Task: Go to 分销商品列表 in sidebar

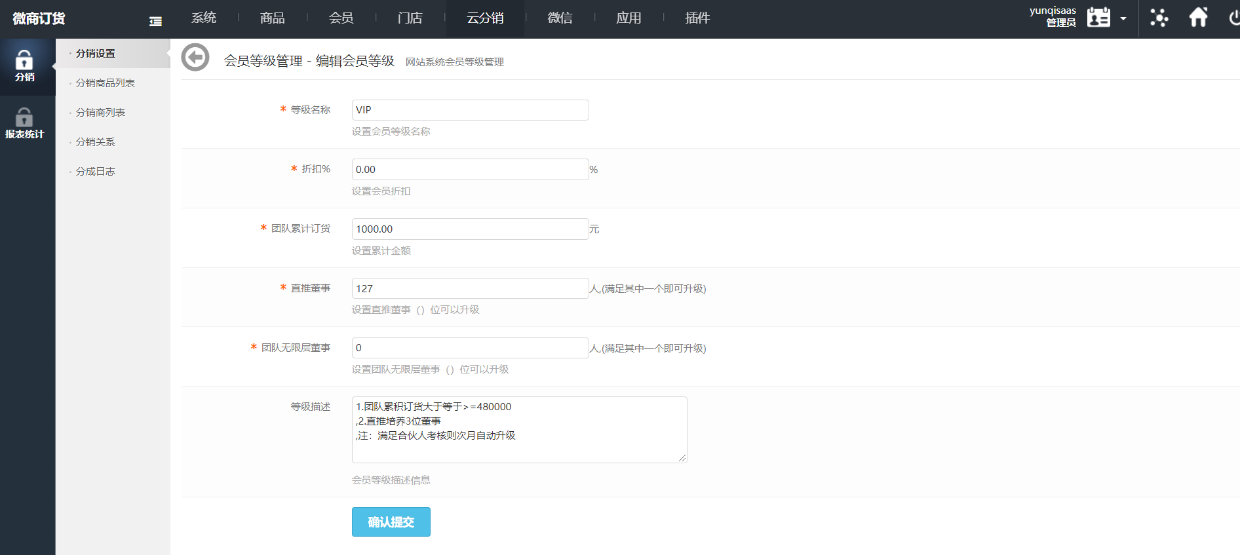Action: point(105,83)
